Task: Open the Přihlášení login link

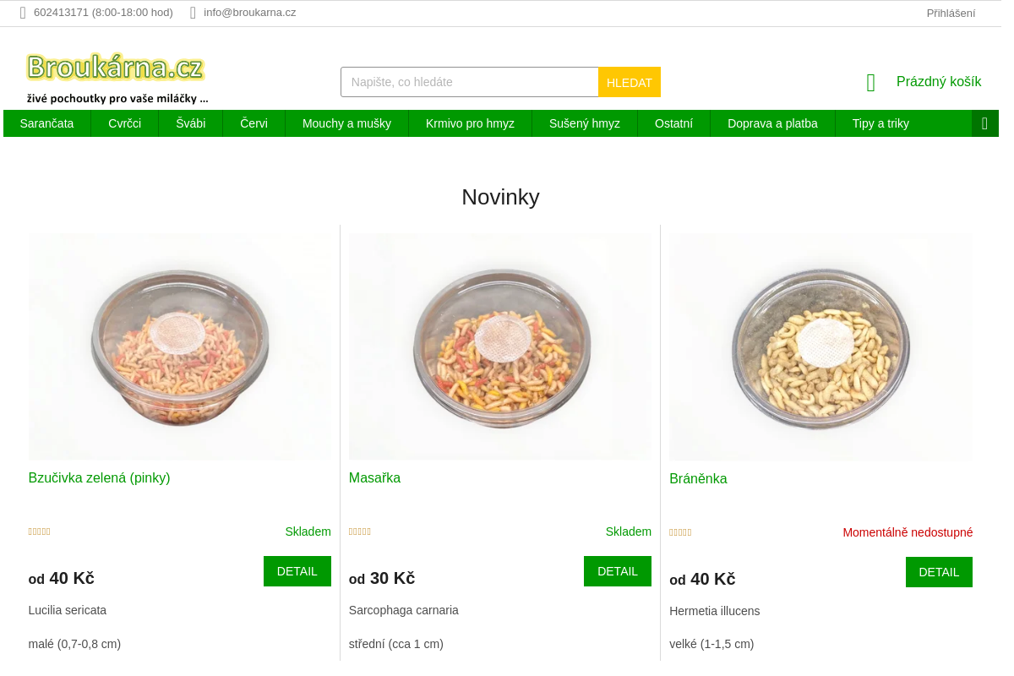Action: (x=951, y=13)
